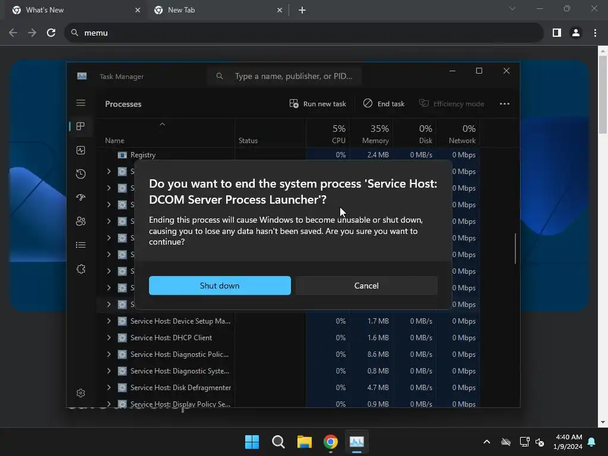Open the notification bell icon
The image size is (608, 456).
tap(592, 442)
